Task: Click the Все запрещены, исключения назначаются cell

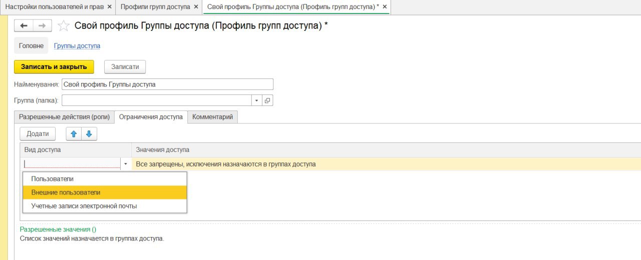Action: [386, 164]
